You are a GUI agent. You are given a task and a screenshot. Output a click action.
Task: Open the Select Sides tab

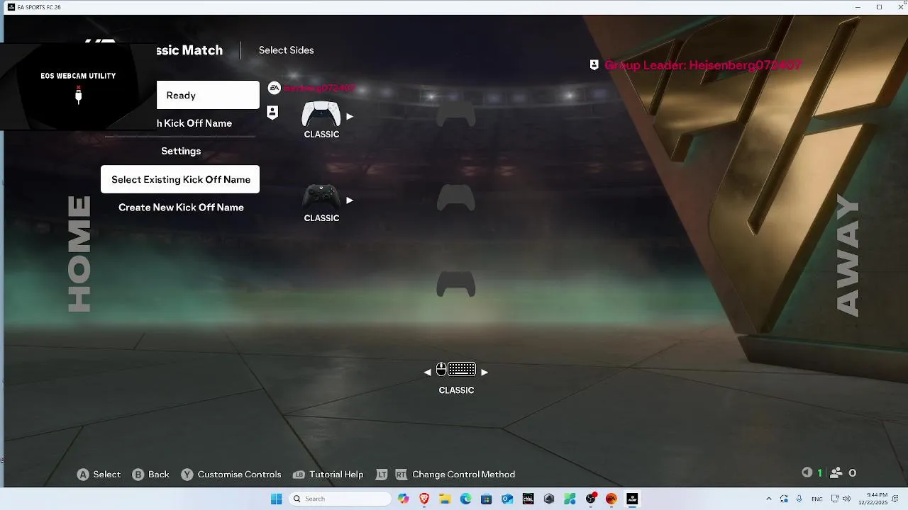[286, 50]
